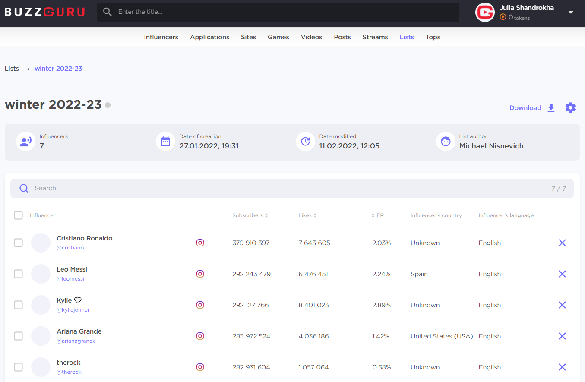Click Instagram icon for therock
Screen dimensions: 585x382
[200, 367]
